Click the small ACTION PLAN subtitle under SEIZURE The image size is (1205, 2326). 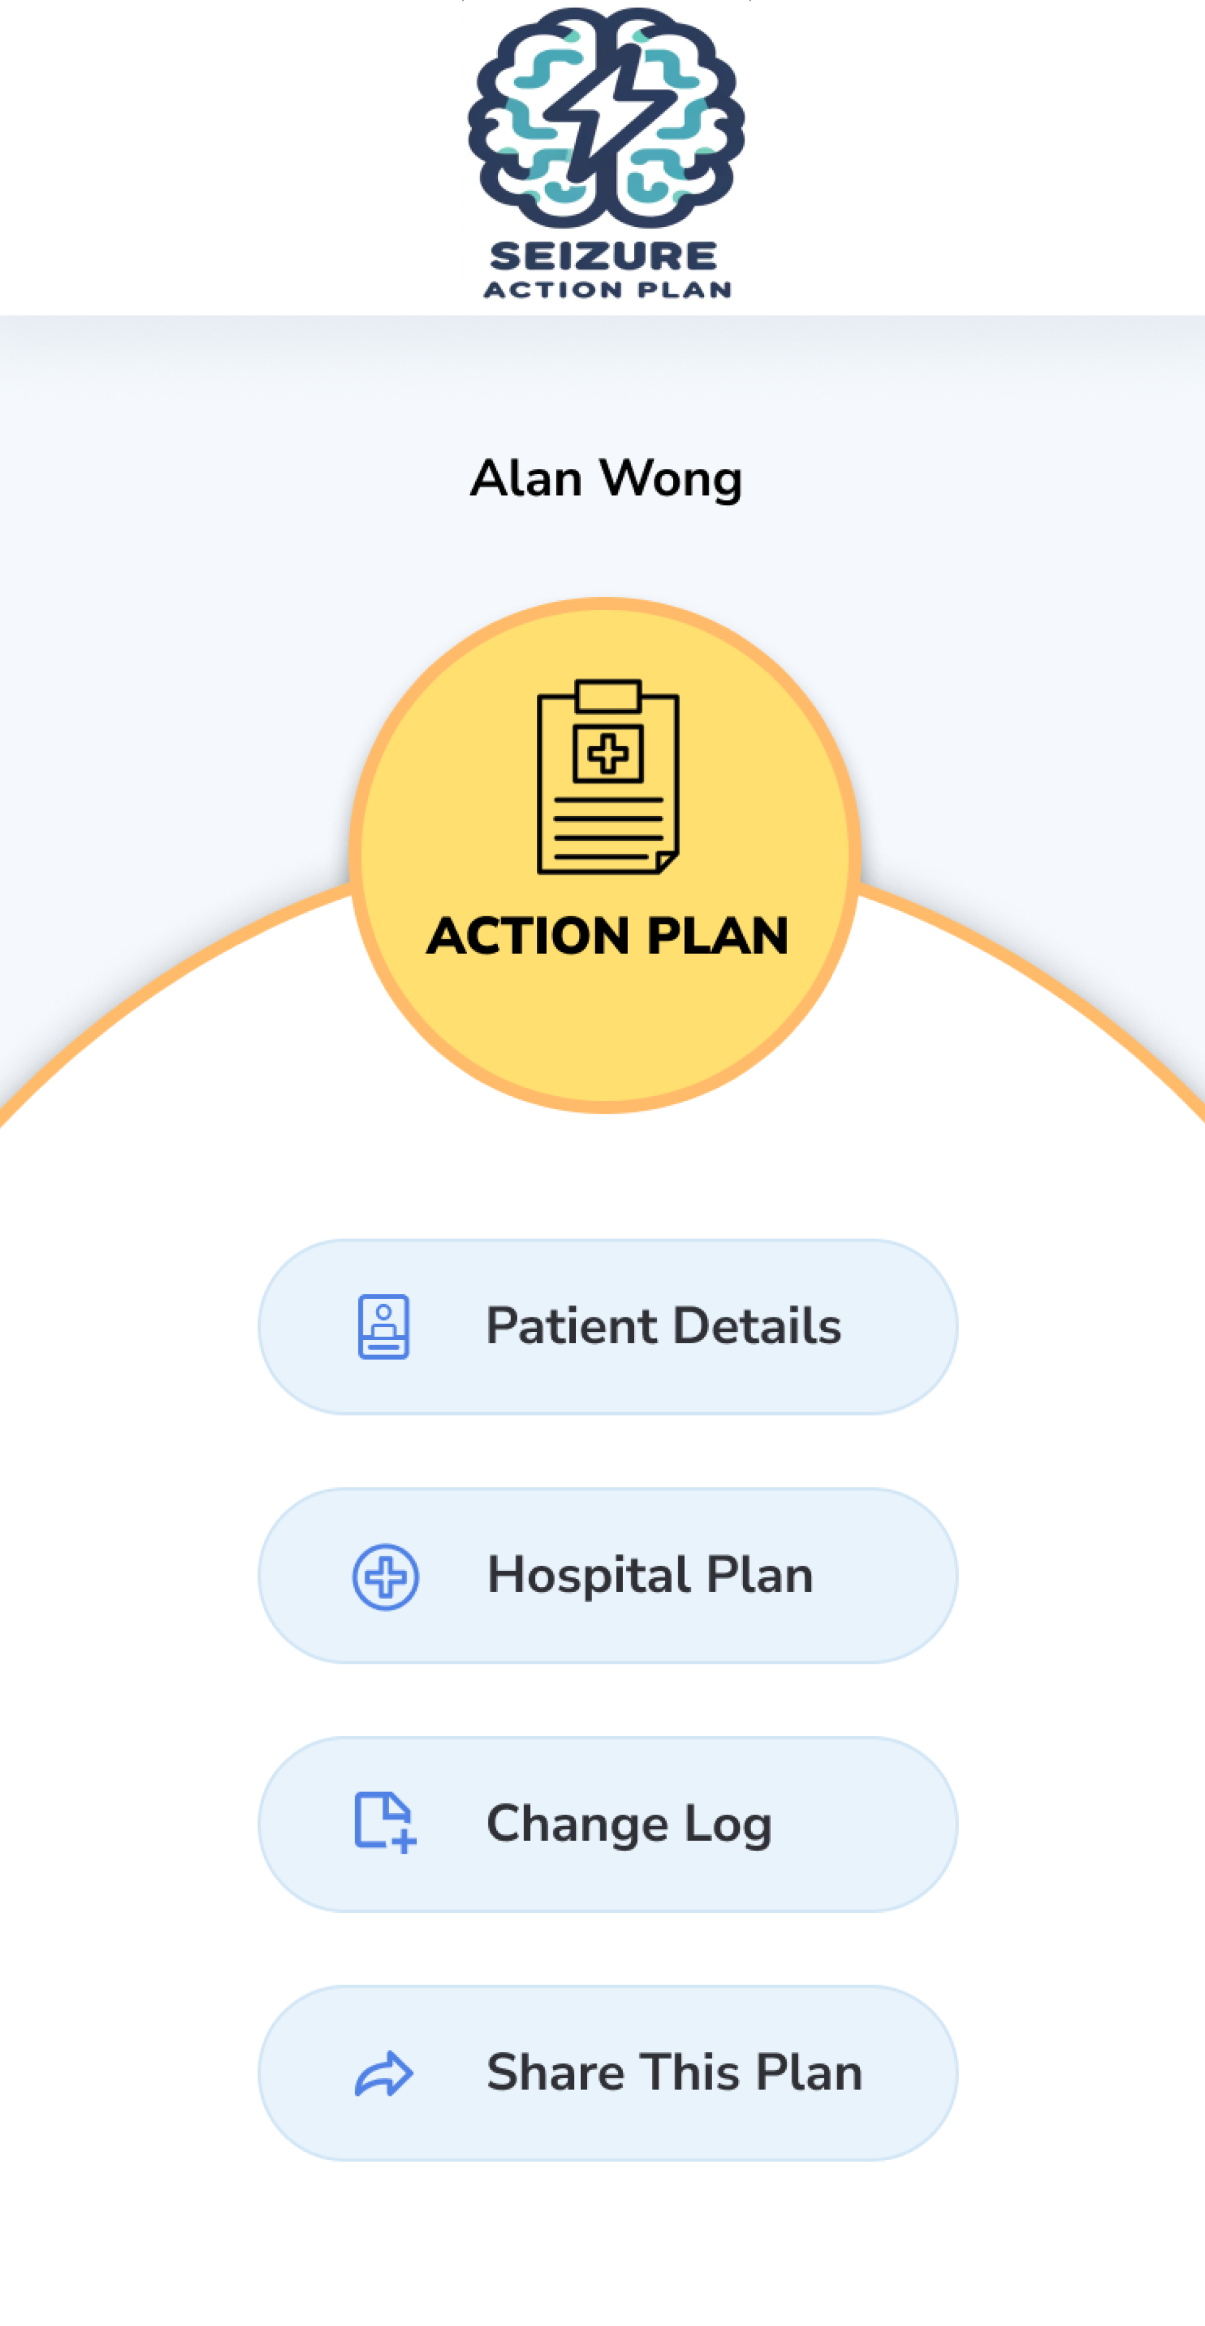click(x=607, y=291)
